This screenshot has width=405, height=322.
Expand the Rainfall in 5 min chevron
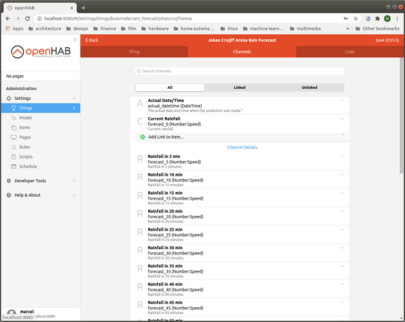point(343,156)
